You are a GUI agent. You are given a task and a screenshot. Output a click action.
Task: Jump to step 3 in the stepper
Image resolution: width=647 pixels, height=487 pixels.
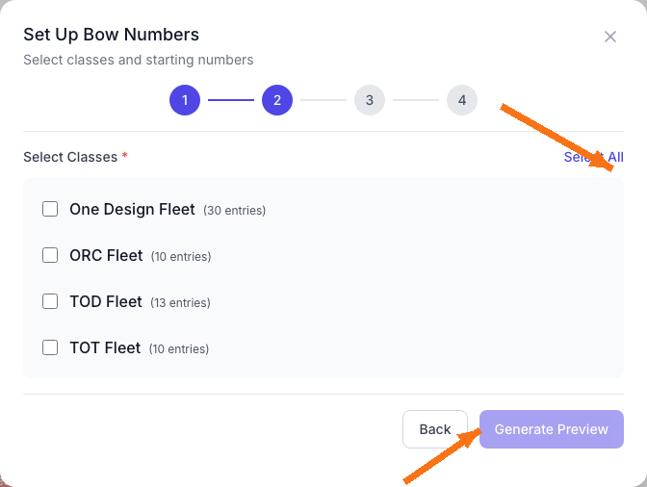click(x=369, y=100)
